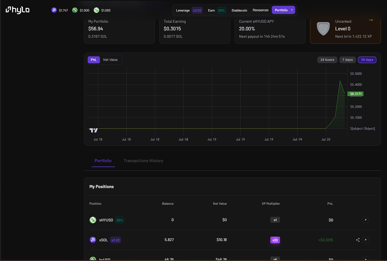Open xSOL position external link icon
This screenshot has height=261, width=387.
click(365, 240)
